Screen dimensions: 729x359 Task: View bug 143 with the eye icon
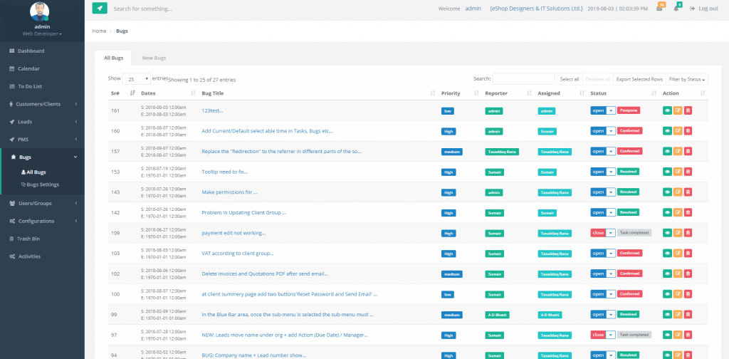(x=667, y=192)
